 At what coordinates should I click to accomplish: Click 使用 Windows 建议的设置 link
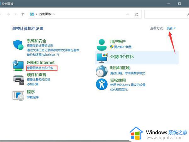pos(128,85)
